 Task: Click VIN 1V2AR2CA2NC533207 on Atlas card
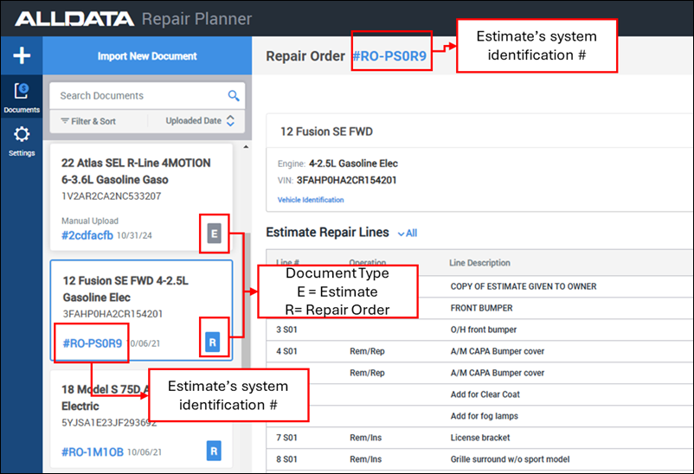112,196
